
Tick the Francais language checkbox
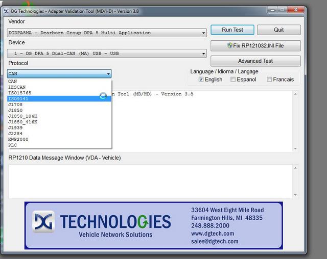tap(269, 80)
